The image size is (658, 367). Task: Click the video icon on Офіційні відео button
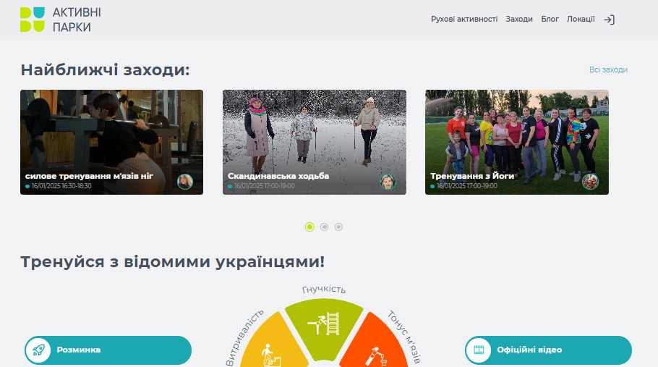(478, 350)
